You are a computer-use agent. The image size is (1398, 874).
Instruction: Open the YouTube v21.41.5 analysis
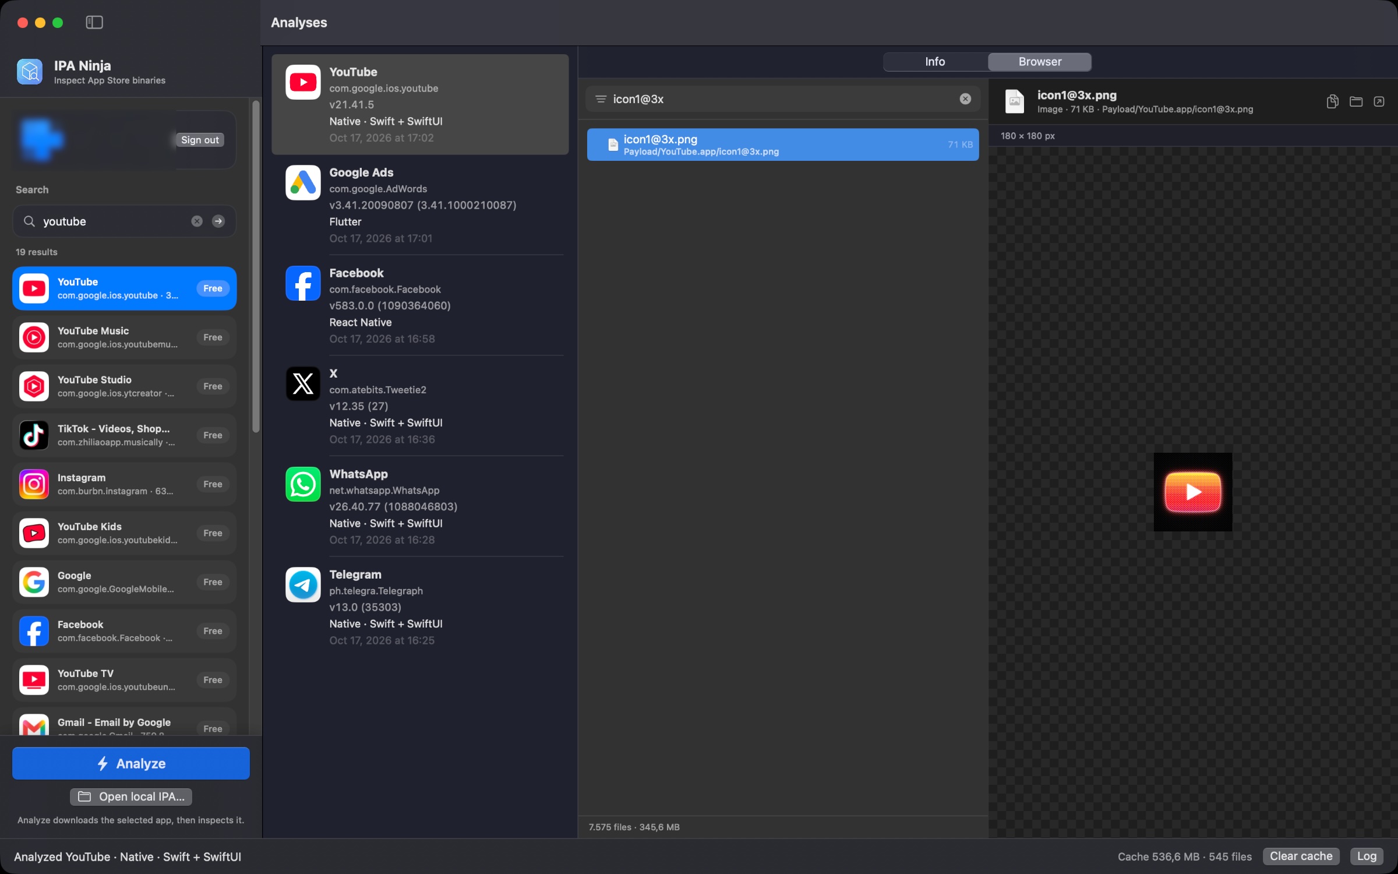[x=420, y=104]
